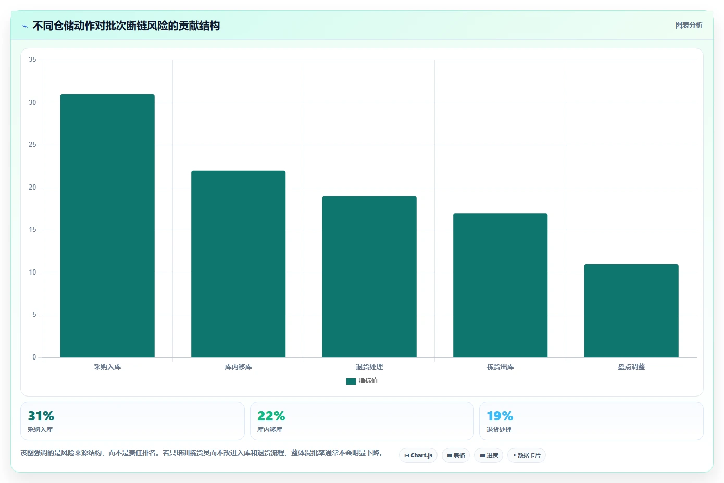Viewport: 724px width, 483px height.
Task: Toggle the 指标值 legend color box
Action: click(351, 381)
